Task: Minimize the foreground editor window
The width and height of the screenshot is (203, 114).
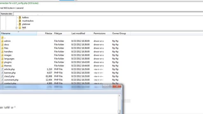Action: [x=105, y=86]
